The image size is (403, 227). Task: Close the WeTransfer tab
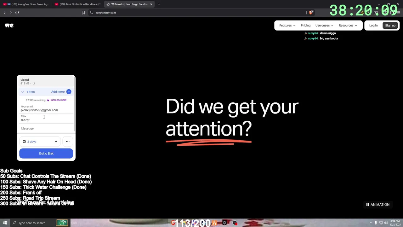click(151, 4)
